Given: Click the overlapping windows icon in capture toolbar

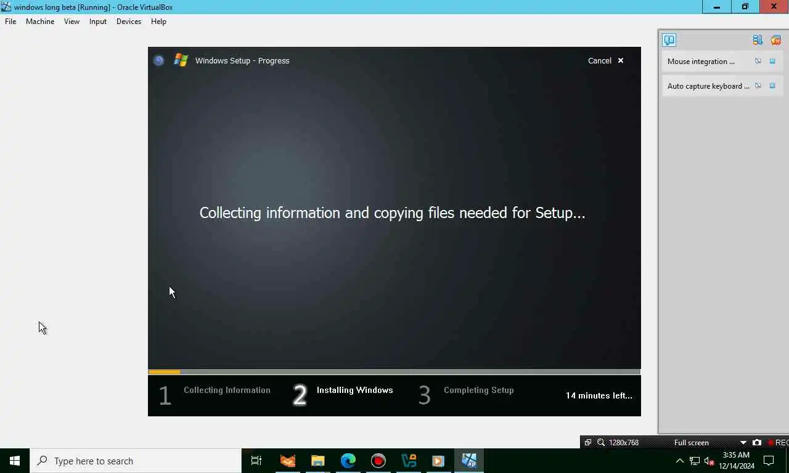Looking at the screenshot, I should click(x=588, y=442).
